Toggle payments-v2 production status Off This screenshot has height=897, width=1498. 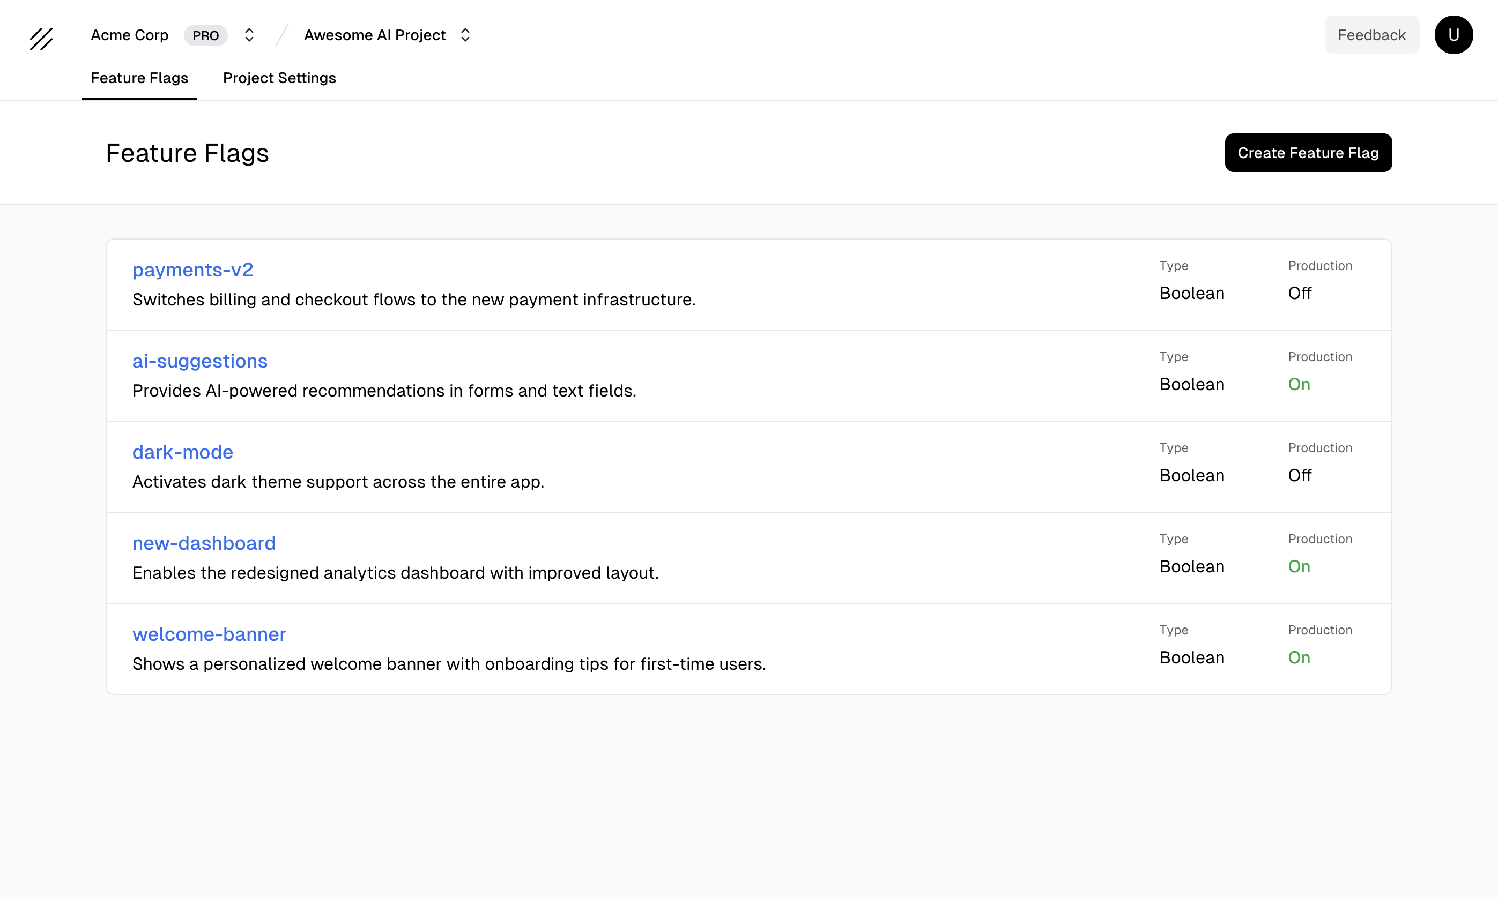[x=1300, y=293]
